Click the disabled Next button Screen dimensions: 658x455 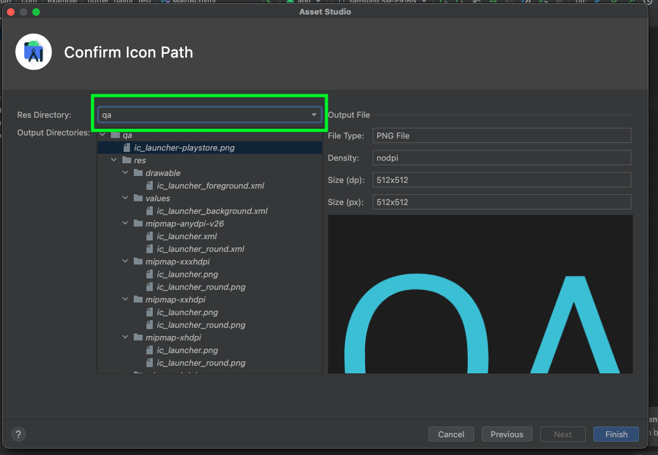(x=563, y=434)
